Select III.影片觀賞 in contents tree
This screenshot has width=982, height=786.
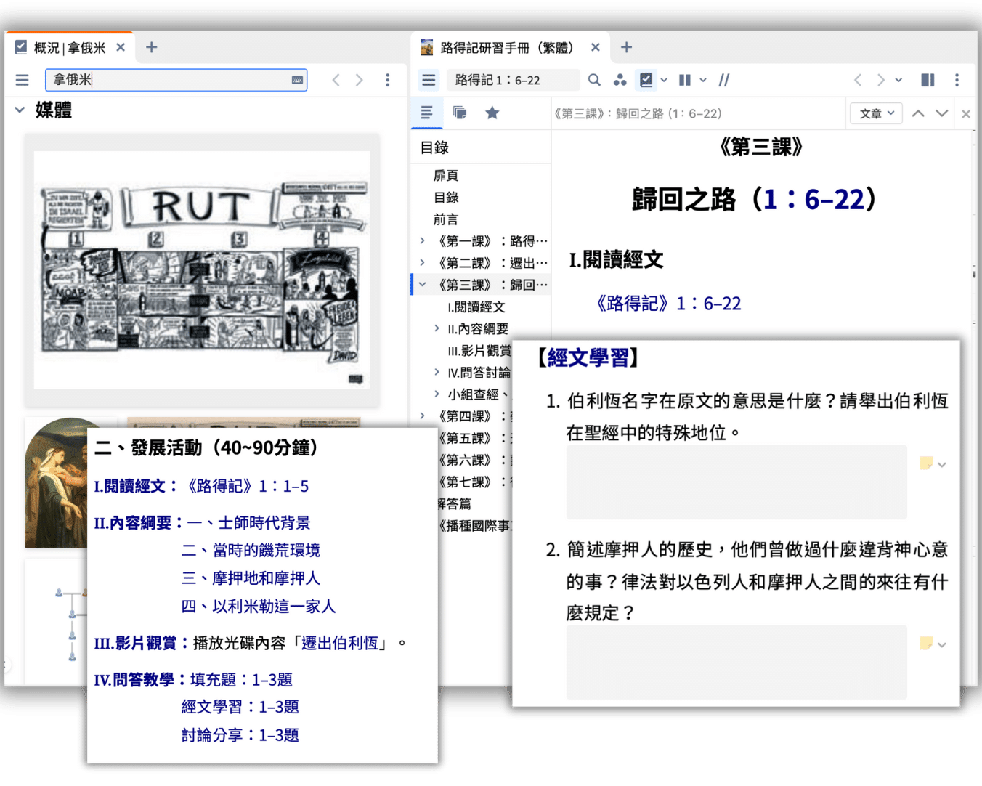click(480, 351)
